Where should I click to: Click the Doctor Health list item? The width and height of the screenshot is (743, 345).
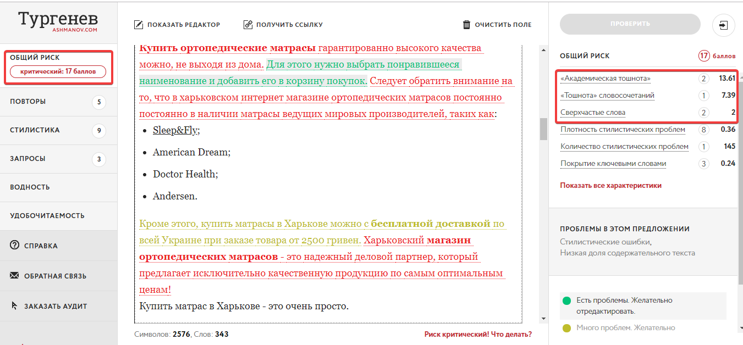[185, 174]
